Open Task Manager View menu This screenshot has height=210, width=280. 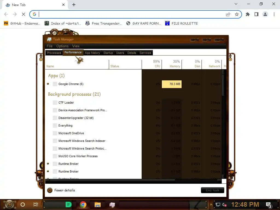click(76, 46)
